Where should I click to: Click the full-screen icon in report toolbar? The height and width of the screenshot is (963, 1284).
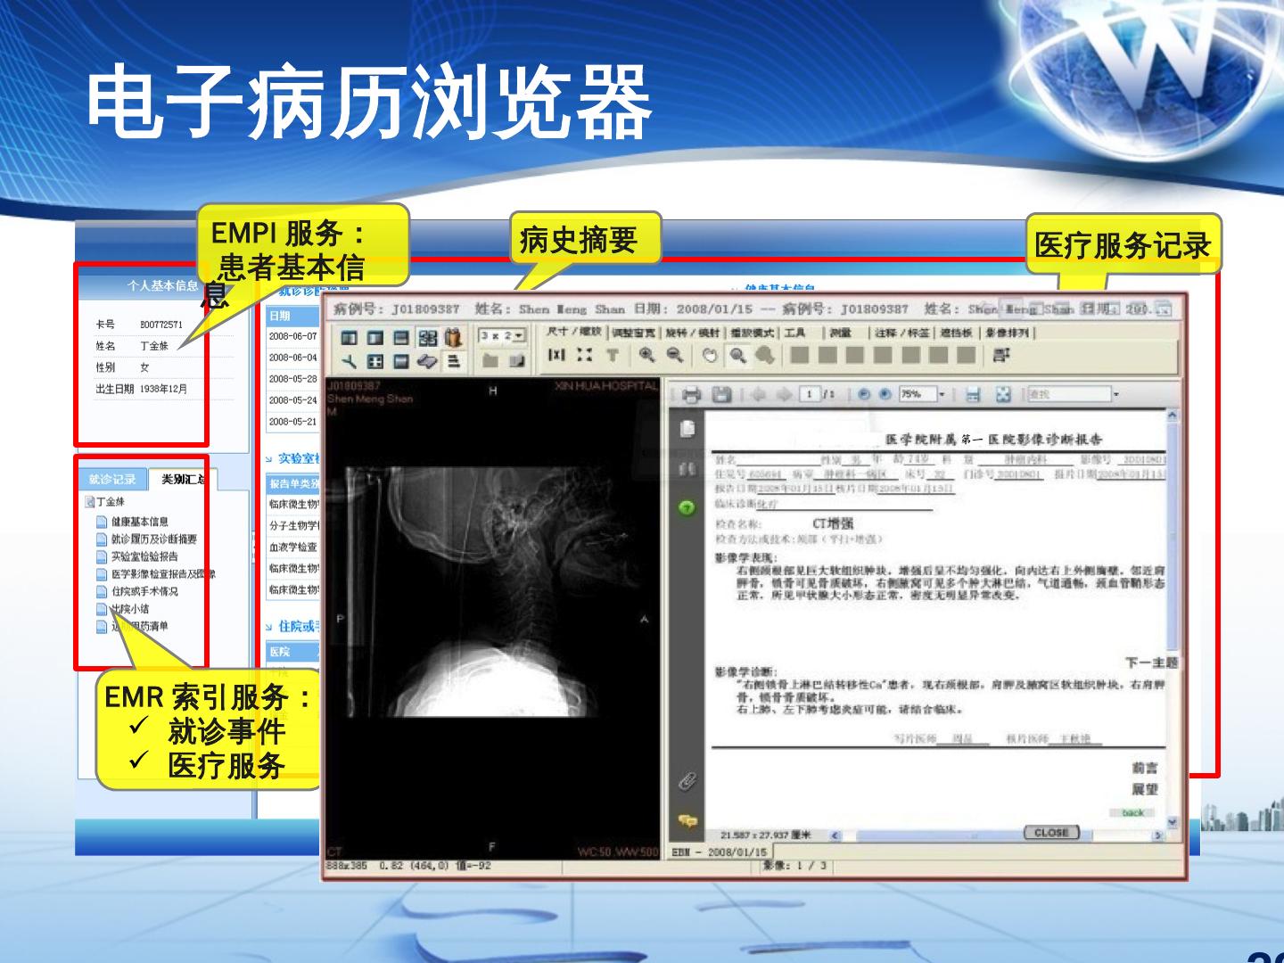coord(1003,394)
